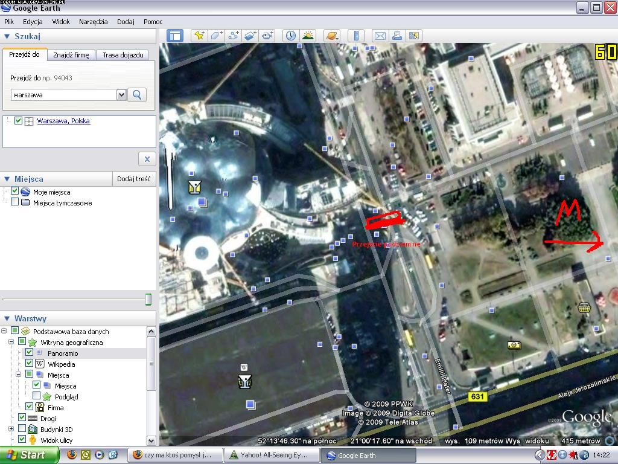
Task: Open the historical imagery clock icon
Action: coord(291,36)
